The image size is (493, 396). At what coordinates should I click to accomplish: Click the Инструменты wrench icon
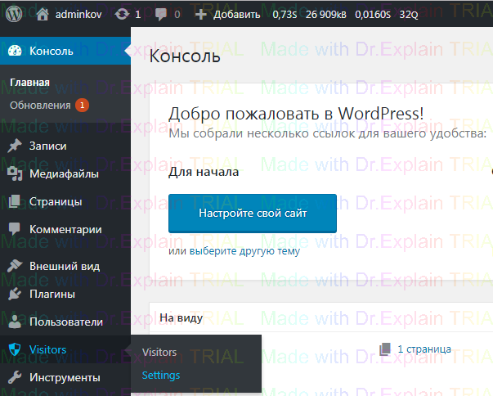[x=15, y=377]
